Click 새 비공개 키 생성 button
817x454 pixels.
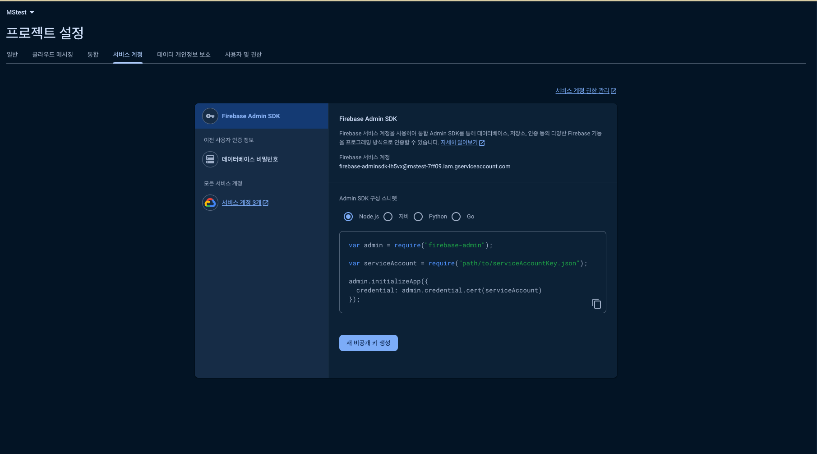[x=369, y=343]
